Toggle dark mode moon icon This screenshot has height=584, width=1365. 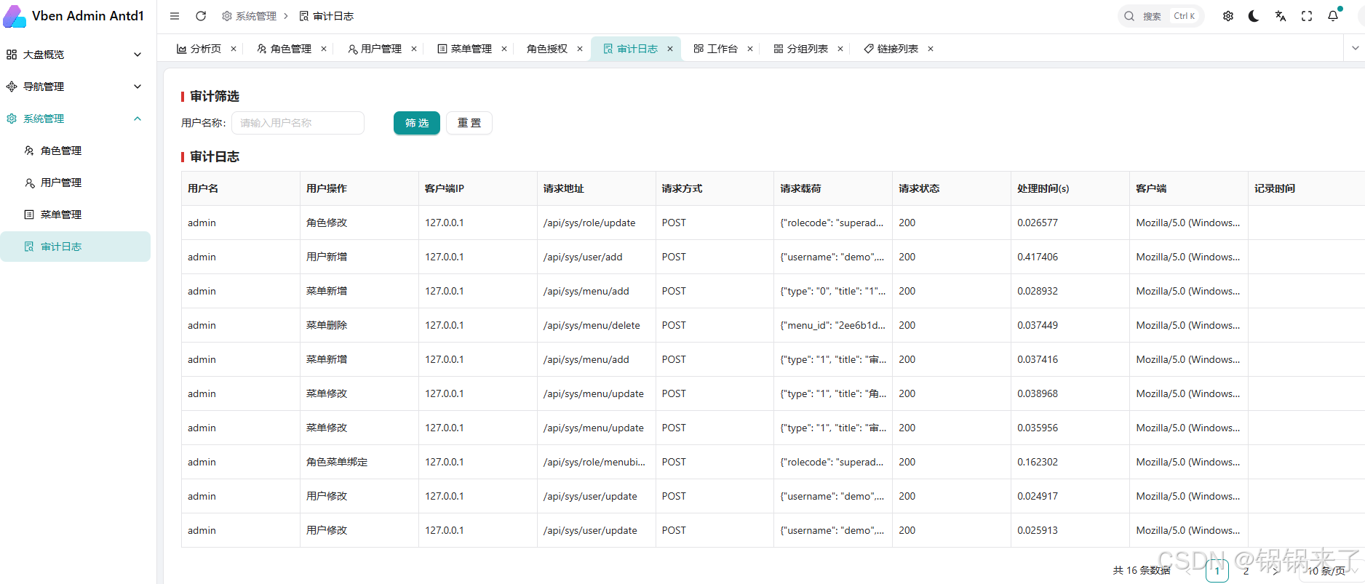click(x=1254, y=16)
